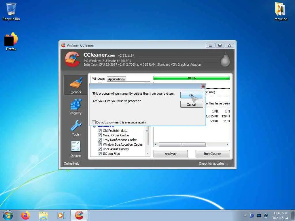
Task: Open Windows Media Player from taskbar
Action: pyautogui.click(x=61, y=215)
